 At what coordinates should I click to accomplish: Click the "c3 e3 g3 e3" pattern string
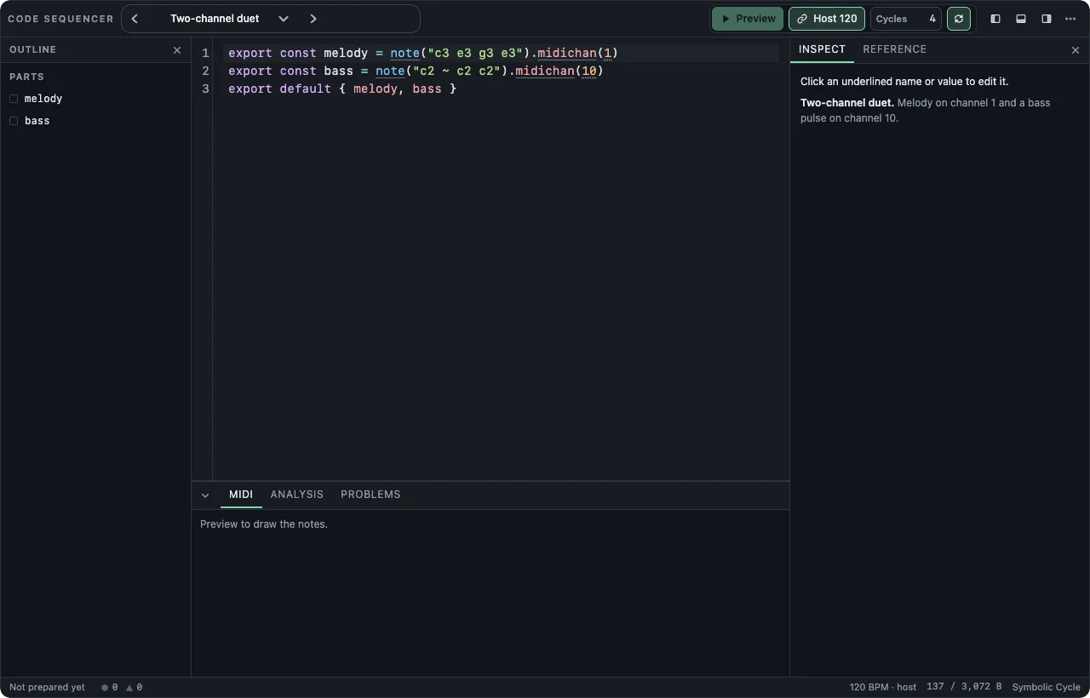click(475, 53)
